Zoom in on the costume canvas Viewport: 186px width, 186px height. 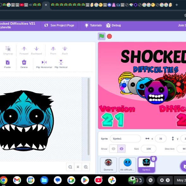86,167
